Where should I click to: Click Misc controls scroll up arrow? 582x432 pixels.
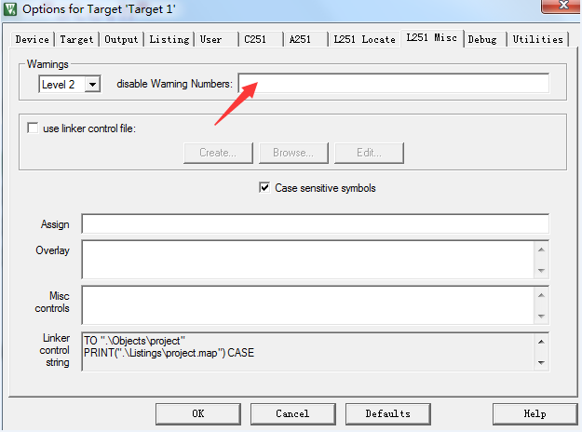coord(541,295)
